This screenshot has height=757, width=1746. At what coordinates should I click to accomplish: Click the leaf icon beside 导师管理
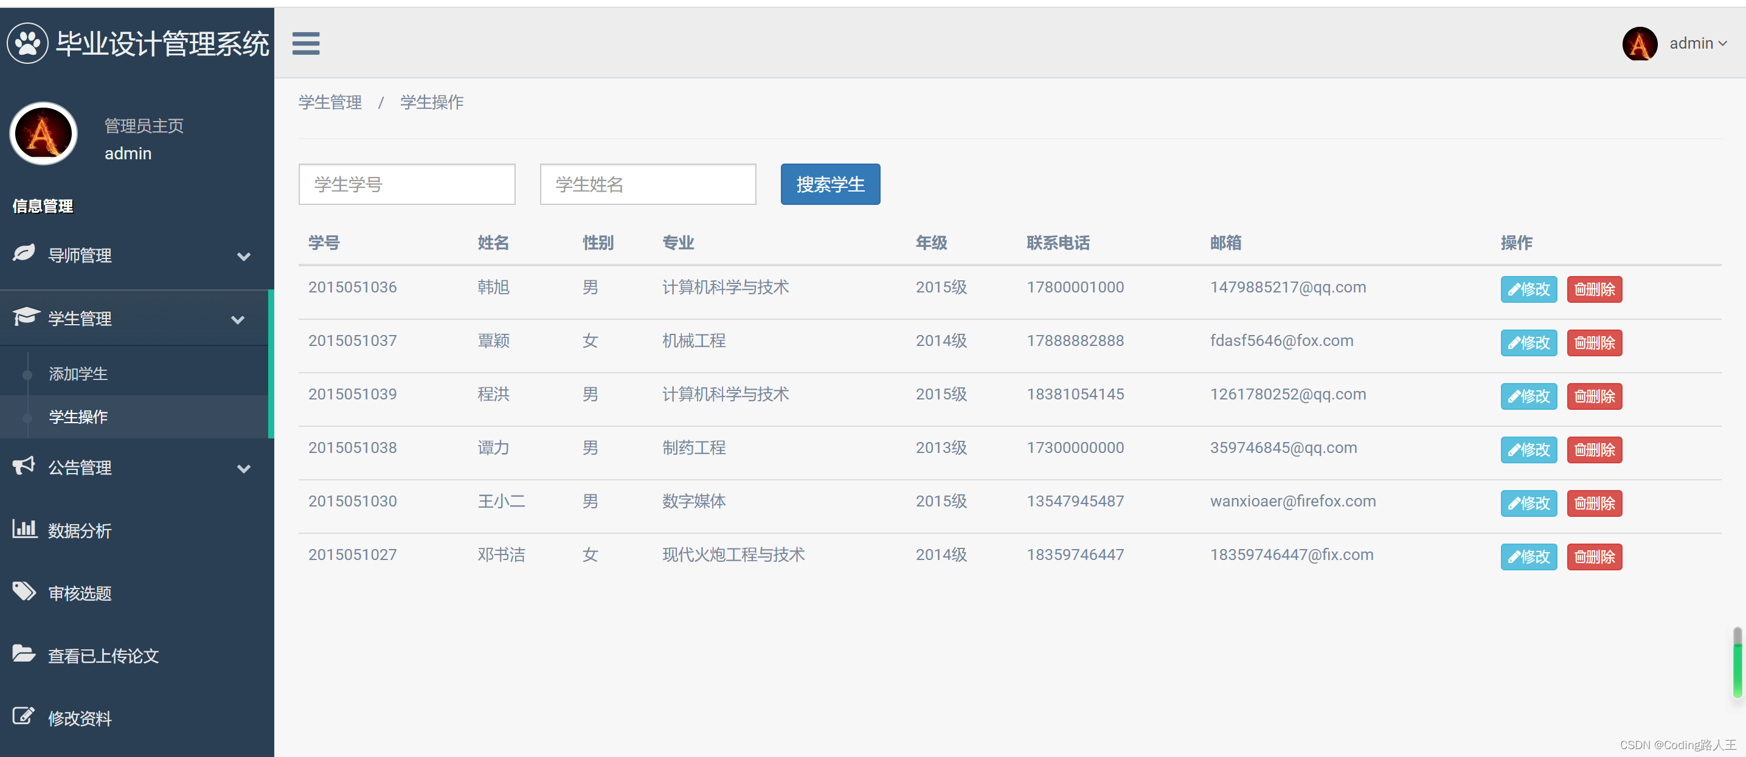click(x=24, y=254)
